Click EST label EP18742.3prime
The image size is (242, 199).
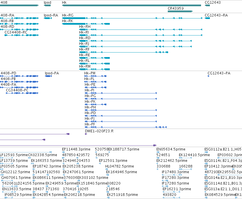[47, 166]
